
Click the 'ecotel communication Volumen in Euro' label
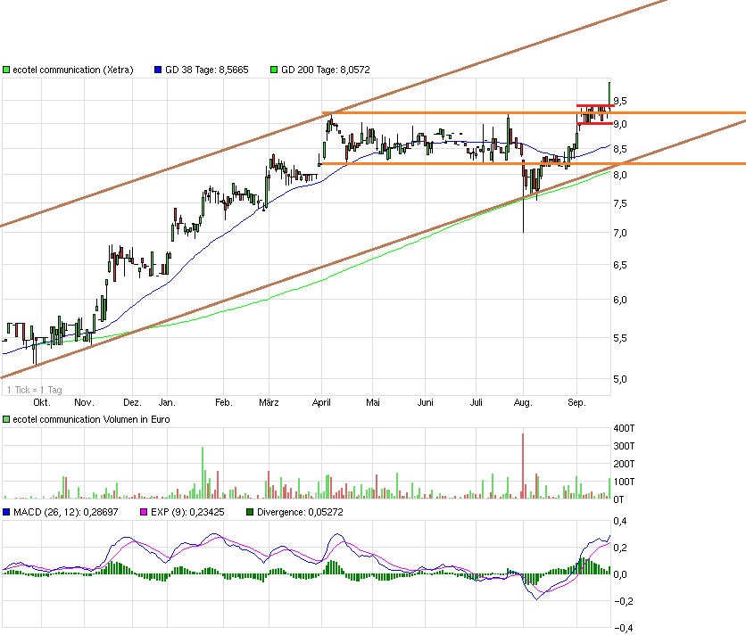click(91, 419)
